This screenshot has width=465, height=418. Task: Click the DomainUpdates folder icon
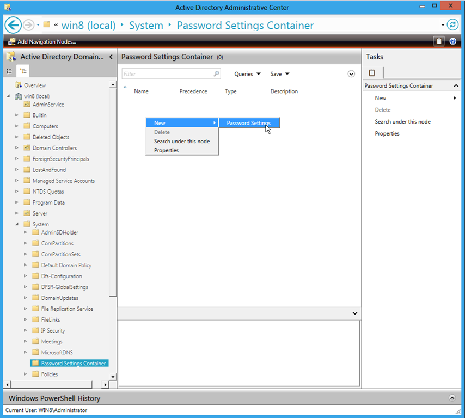pos(35,298)
